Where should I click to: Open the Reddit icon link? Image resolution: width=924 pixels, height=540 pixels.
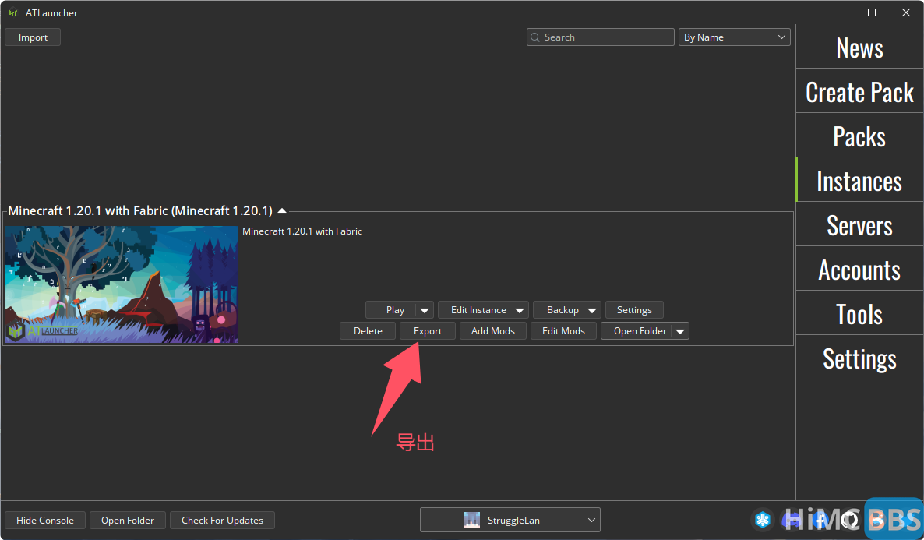879,520
